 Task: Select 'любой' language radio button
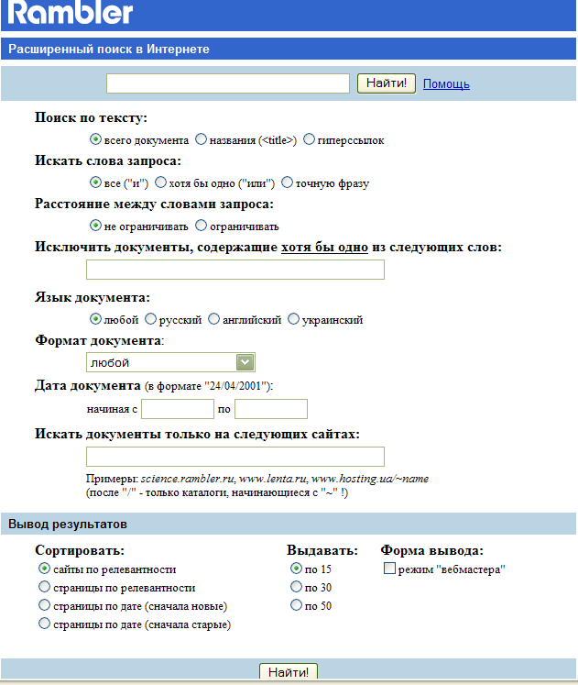click(95, 319)
